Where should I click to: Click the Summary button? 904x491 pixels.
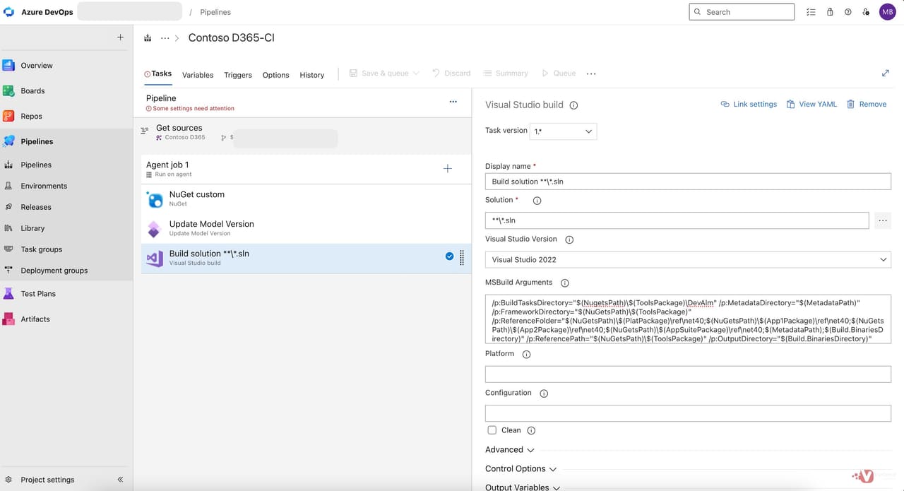(506, 73)
